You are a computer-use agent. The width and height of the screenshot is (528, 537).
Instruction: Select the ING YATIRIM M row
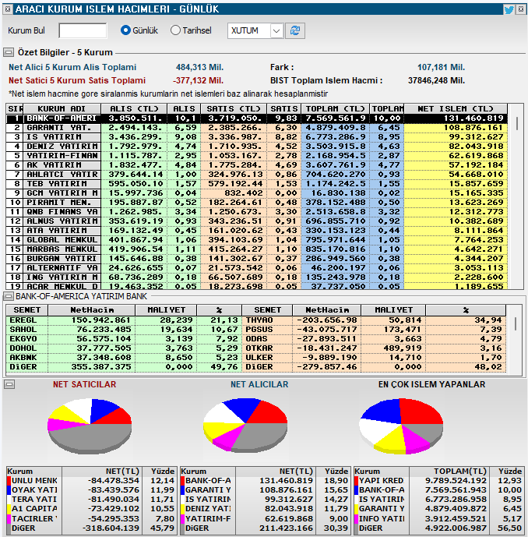[257, 277]
